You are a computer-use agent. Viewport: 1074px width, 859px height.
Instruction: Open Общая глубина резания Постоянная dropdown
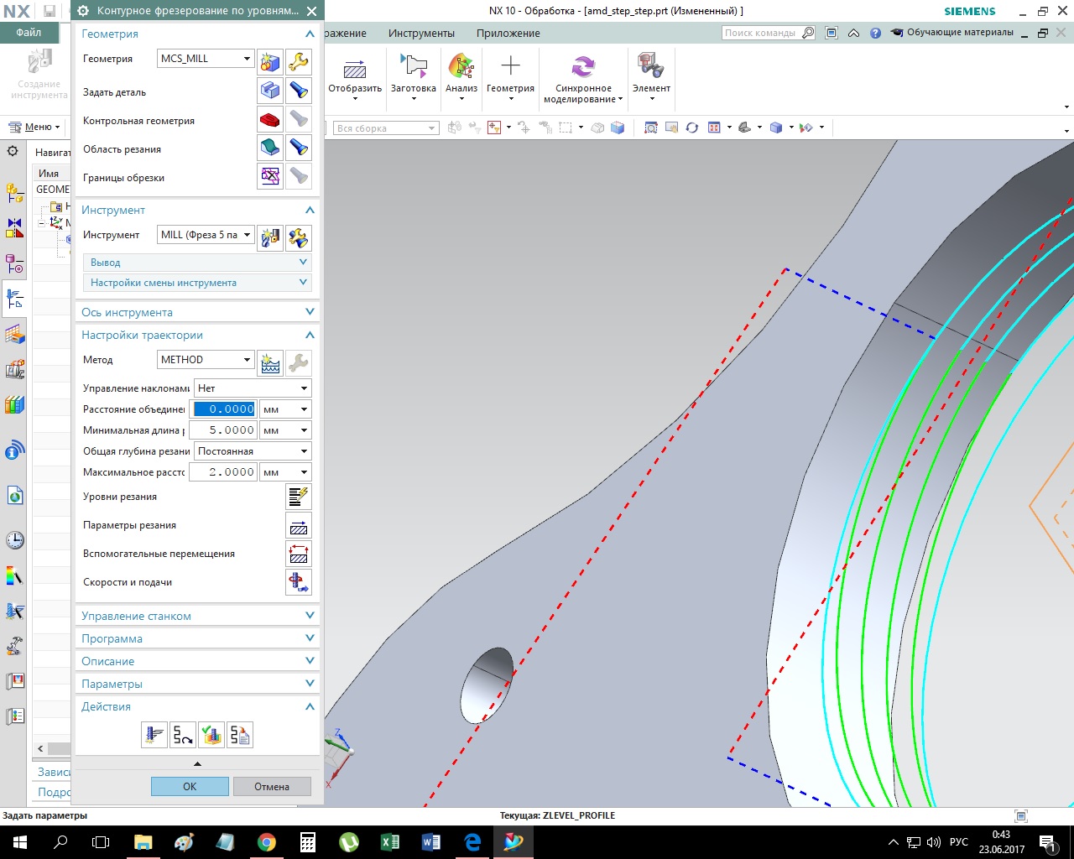pyautogui.click(x=253, y=451)
